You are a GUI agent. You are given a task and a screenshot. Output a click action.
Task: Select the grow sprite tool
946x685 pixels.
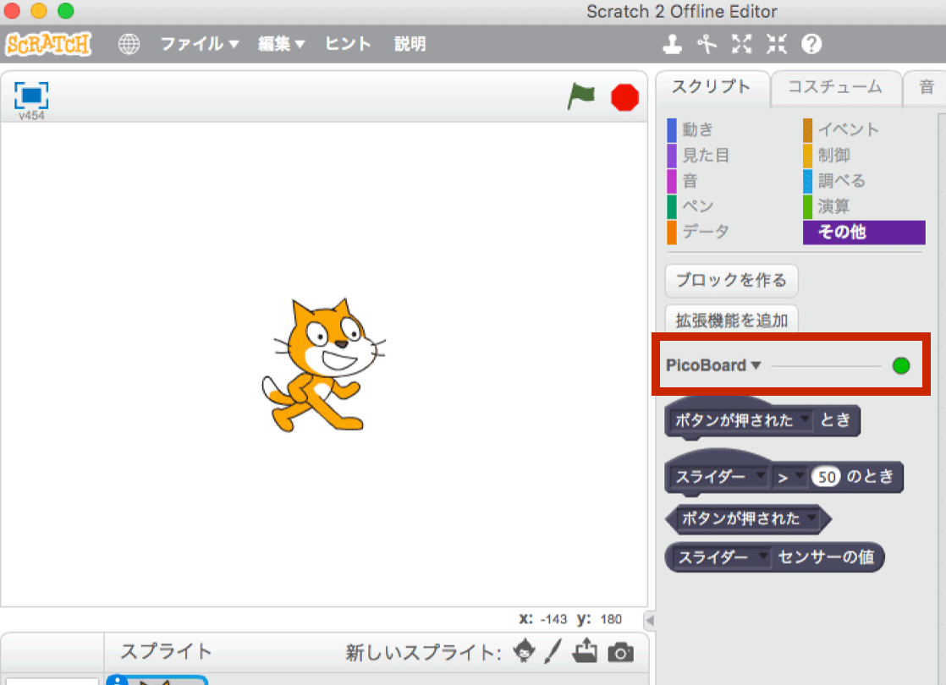(x=741, y=44)
